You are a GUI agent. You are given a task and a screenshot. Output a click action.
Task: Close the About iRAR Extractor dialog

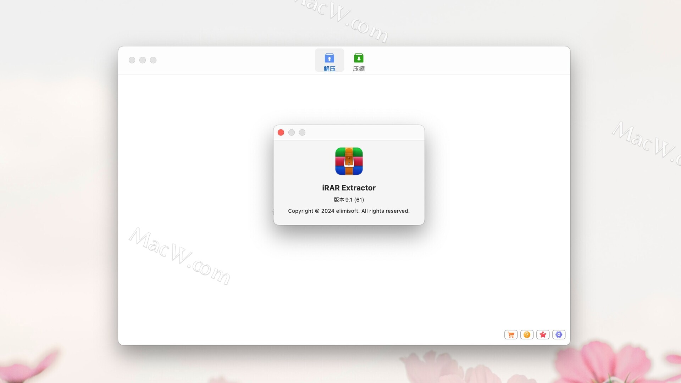point(281,132)
